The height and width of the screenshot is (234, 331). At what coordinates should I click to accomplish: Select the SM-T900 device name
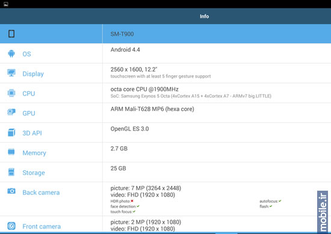tap(122, 34)
